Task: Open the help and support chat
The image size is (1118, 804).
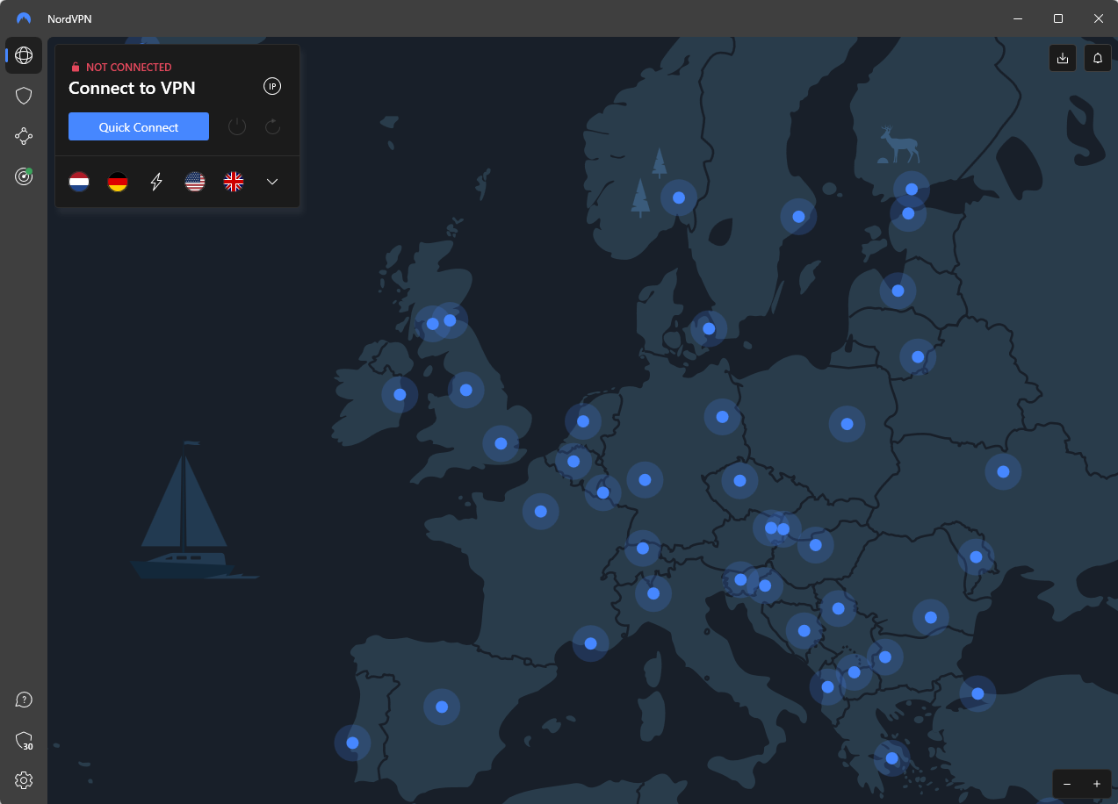Action: [23, 700]
